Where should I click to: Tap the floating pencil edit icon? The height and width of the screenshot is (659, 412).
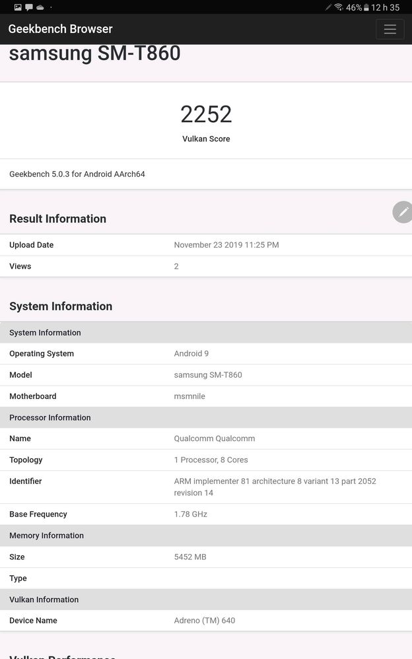click(x=402, y=212)
